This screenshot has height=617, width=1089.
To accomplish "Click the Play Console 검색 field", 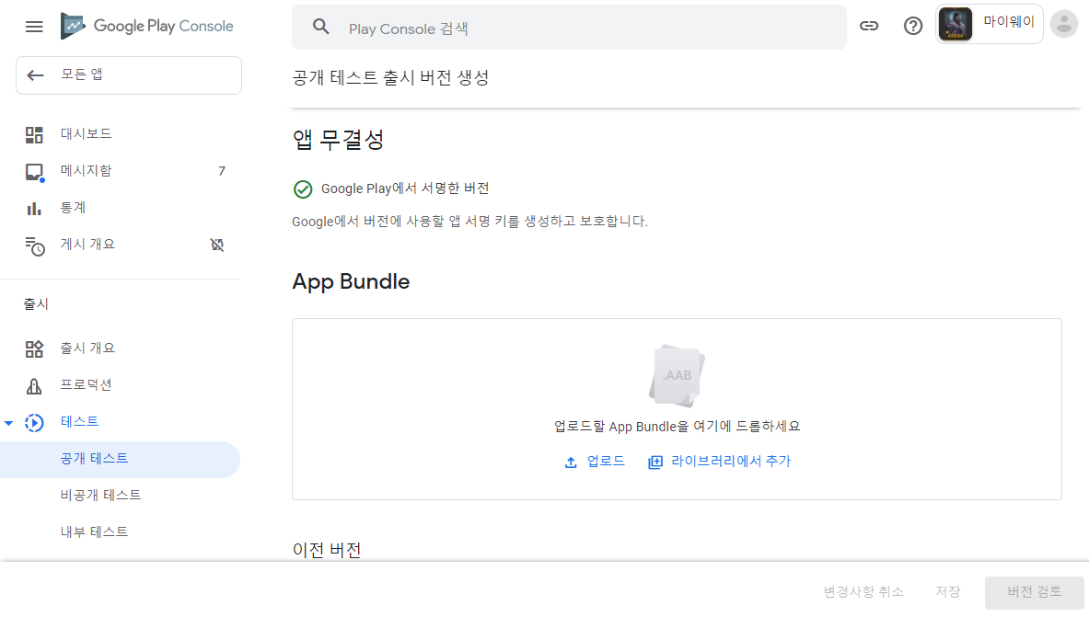I will 568,29.
